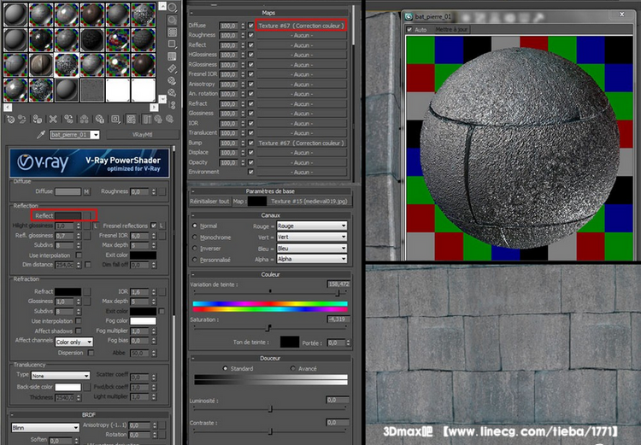The width and height of the screenshot is (641, 445).
Task: Open the Translucency Type dropdown
Action: coord(61,376)
